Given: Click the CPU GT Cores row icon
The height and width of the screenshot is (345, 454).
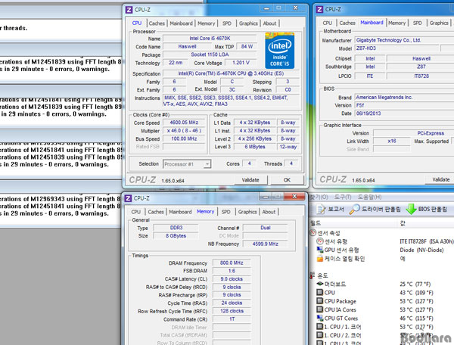Looking at the screenshot, I should (319, 318).
